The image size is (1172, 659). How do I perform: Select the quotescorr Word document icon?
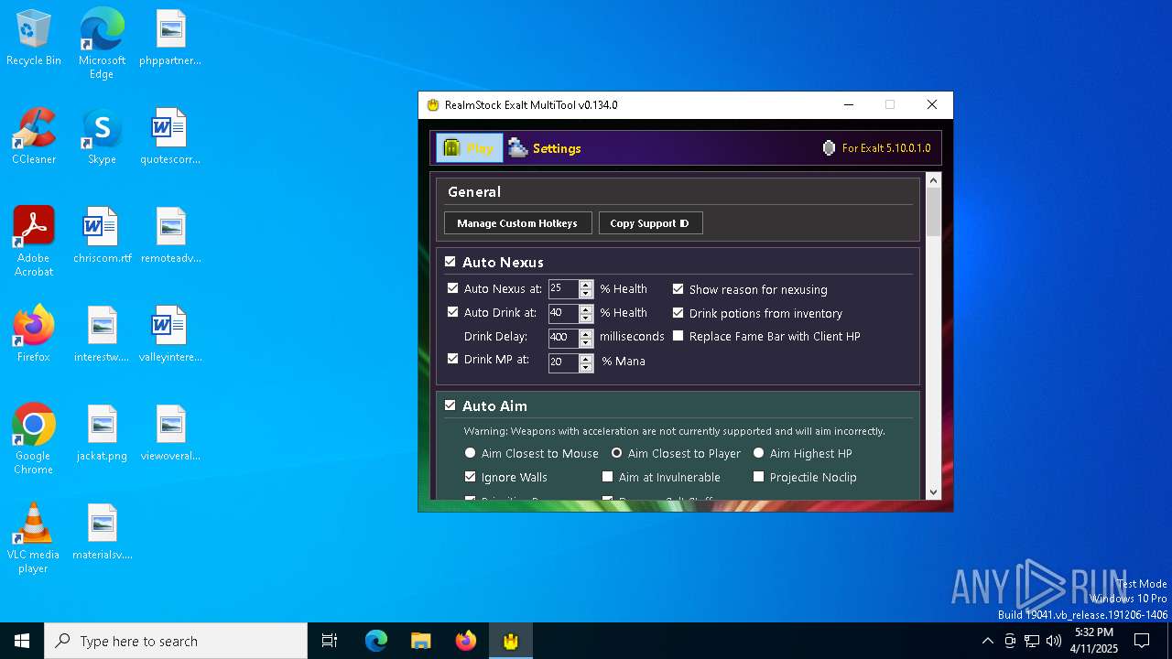(170, 137)
